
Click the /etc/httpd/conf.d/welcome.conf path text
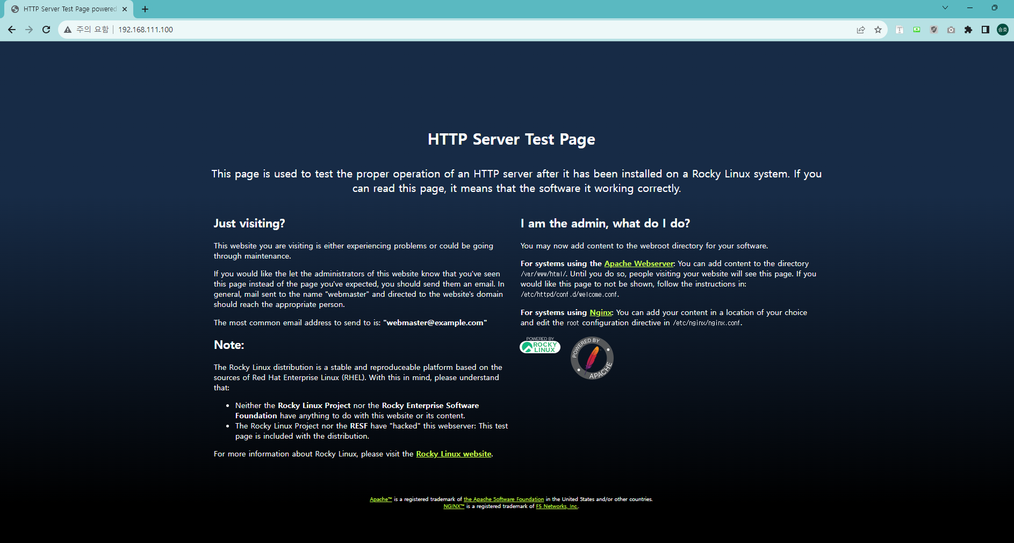[x=569, y=295]
